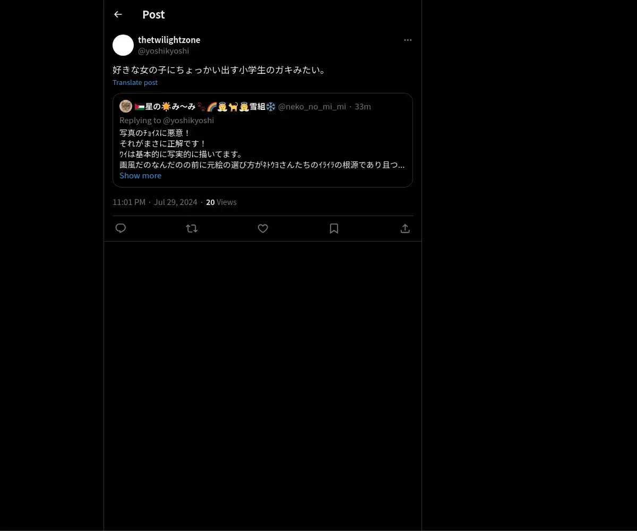Viewport: 637px width, 531px height.
Task: Click the Post header title
Action: tap(153, 14)
